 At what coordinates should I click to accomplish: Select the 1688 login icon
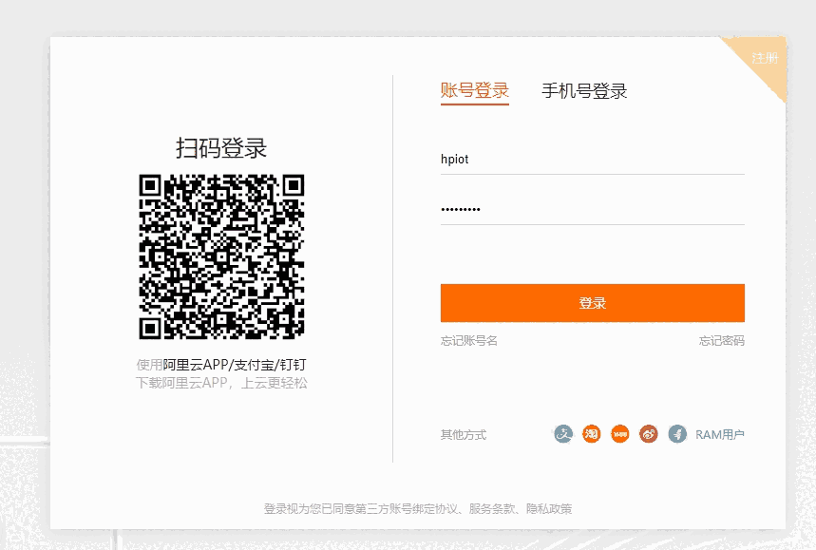620,434
